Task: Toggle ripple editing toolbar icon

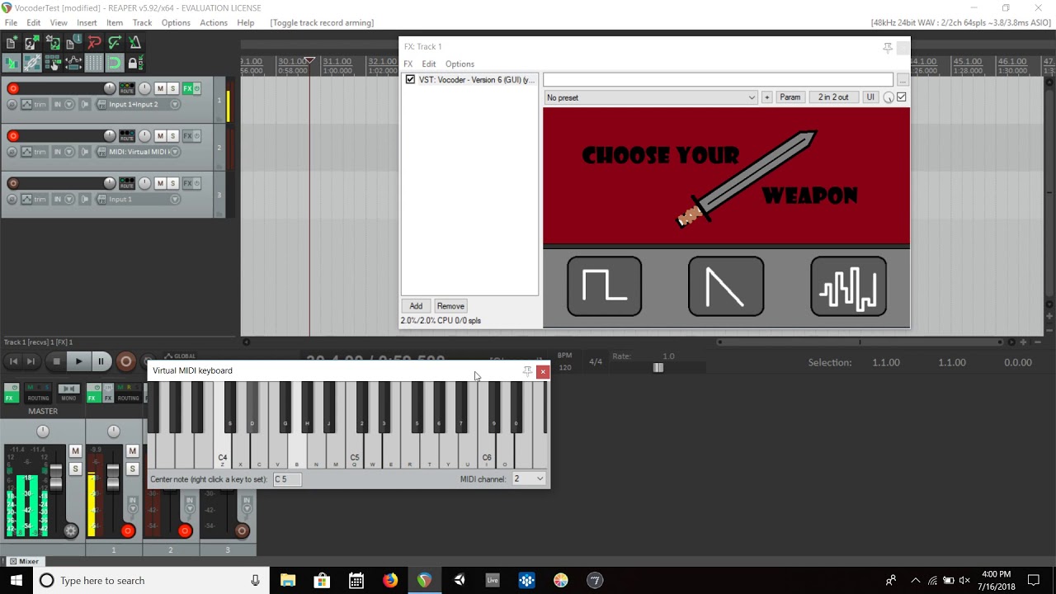Action: click(x=52, y=63)
